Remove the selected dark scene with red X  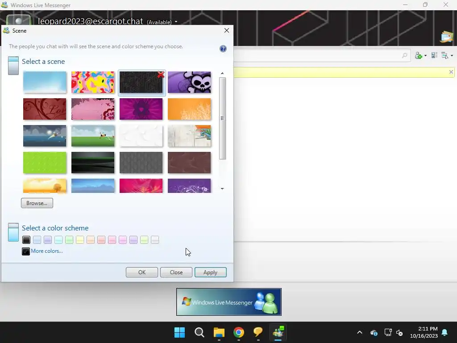(161, 75)
